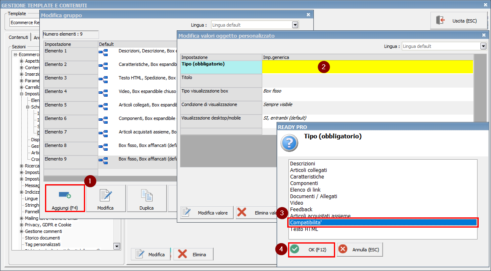
Task: Click the red X Elimina valore icon
Action: pyautogui.click(x=242, y=212)
